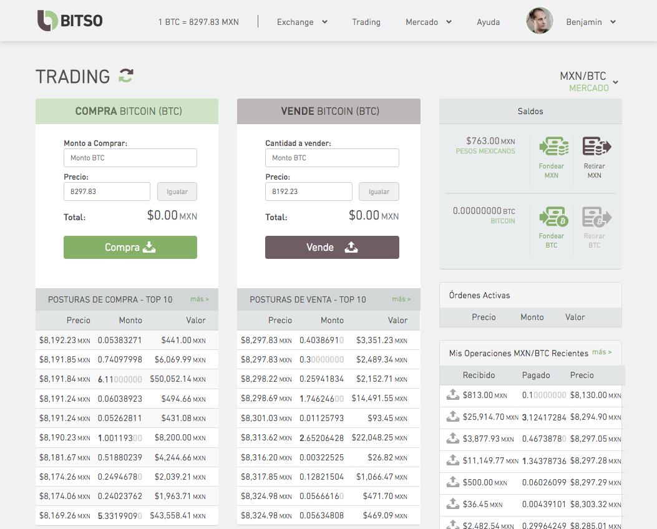Open the Ayuda help page
Screen dimensions: 657x529
click(488, 22)
